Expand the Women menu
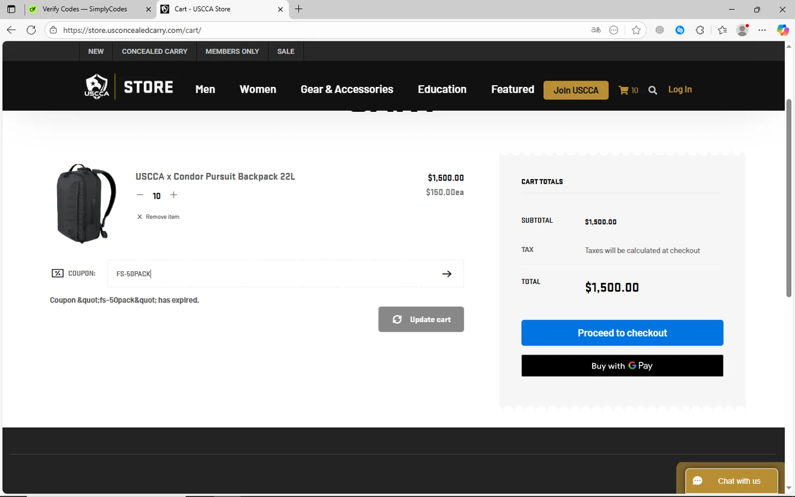 click(x=258, y=90)
